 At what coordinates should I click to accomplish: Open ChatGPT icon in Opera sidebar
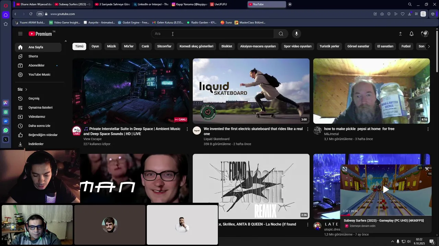pos(6,112)
